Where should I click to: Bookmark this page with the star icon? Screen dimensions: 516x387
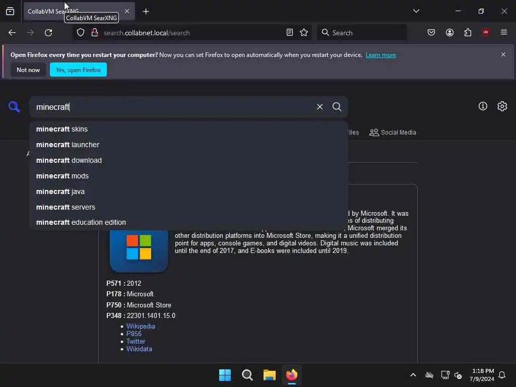304,33
